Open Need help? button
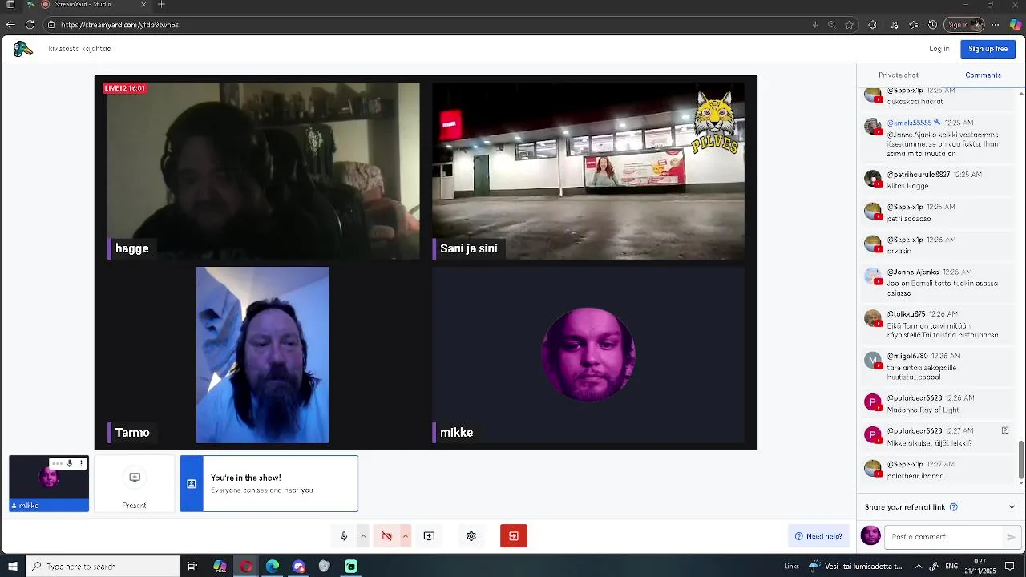1026x577 pixels. pos(818,536)
